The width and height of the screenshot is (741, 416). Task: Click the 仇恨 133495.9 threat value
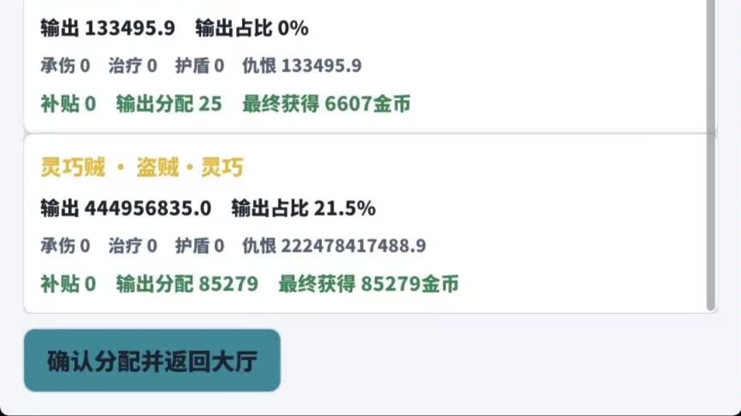(302, 66)
